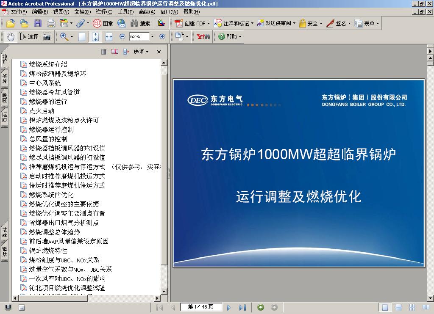The width and height of the screenshot is (434, 314).
Task: Open the 高级 menu
Action: [x=147, y=12]
